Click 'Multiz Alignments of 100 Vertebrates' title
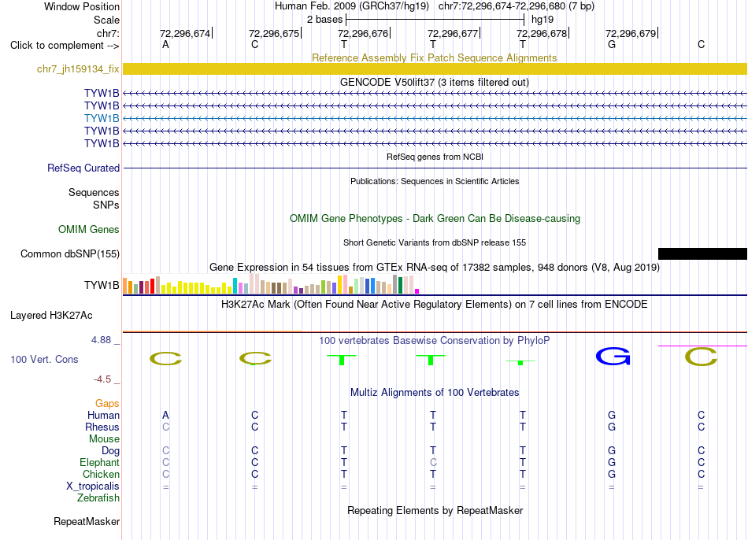The height and width of the screenshot is (540, 748). 435,393
